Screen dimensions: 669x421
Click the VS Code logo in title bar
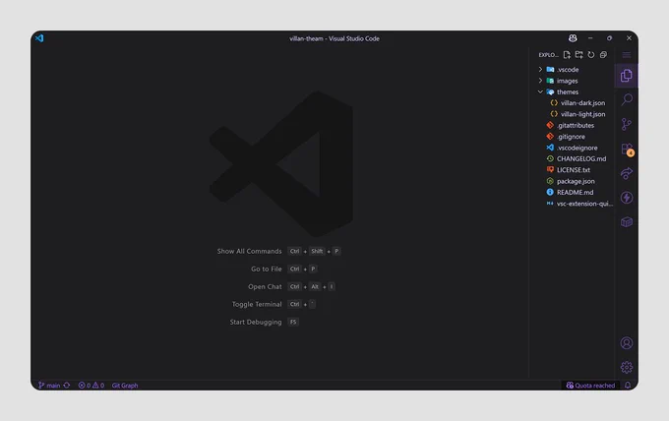click(x=39, y=38)
